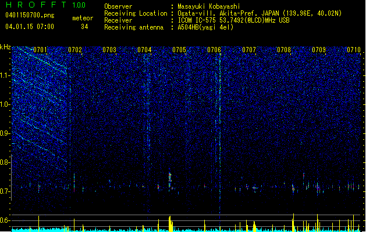Viewport: 366px width, 232px height.
Task: Click the 0706 time marker
Action: point(214,50)
